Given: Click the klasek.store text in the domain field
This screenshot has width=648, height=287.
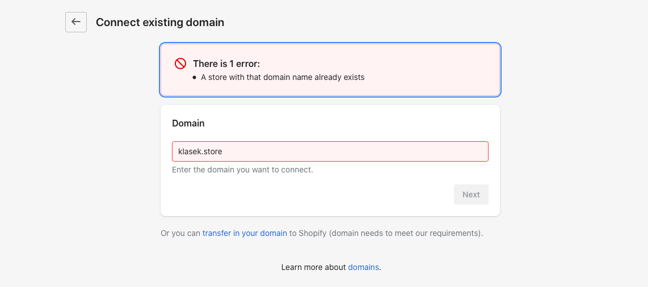Looking at the screenshot, I should pyautogui.click(x=200, y=151).
